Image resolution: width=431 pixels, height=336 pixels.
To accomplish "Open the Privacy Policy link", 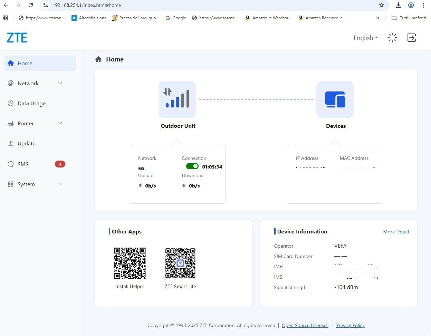I will (350, 325).
